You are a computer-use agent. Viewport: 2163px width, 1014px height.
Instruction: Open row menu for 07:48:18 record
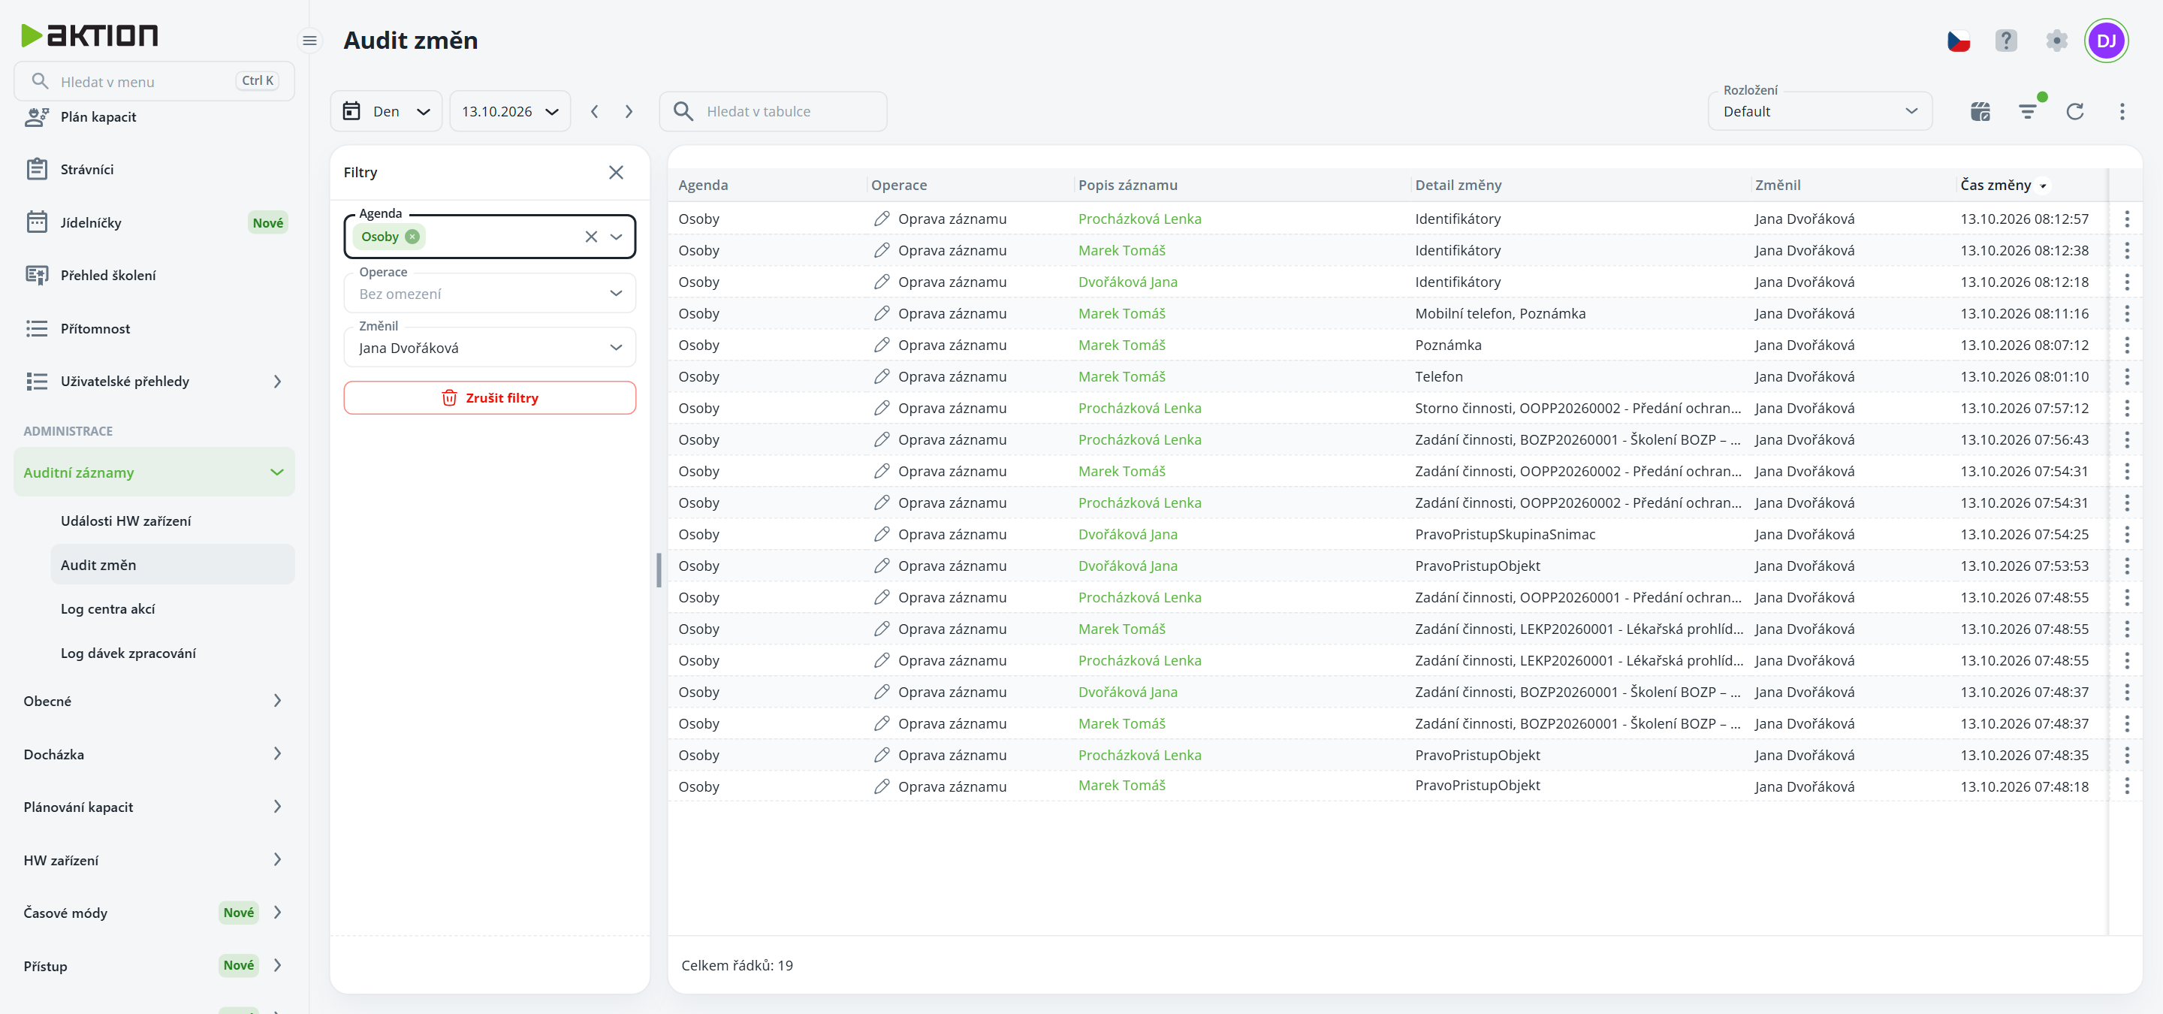pos(2127,786)
